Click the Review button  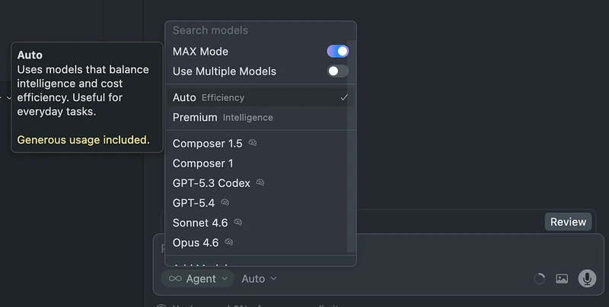[568, 222]
